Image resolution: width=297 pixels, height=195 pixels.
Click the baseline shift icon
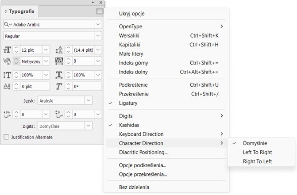pos(7,86)
